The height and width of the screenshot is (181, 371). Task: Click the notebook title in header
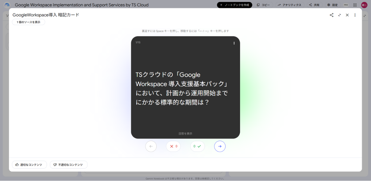coord(82,5)
